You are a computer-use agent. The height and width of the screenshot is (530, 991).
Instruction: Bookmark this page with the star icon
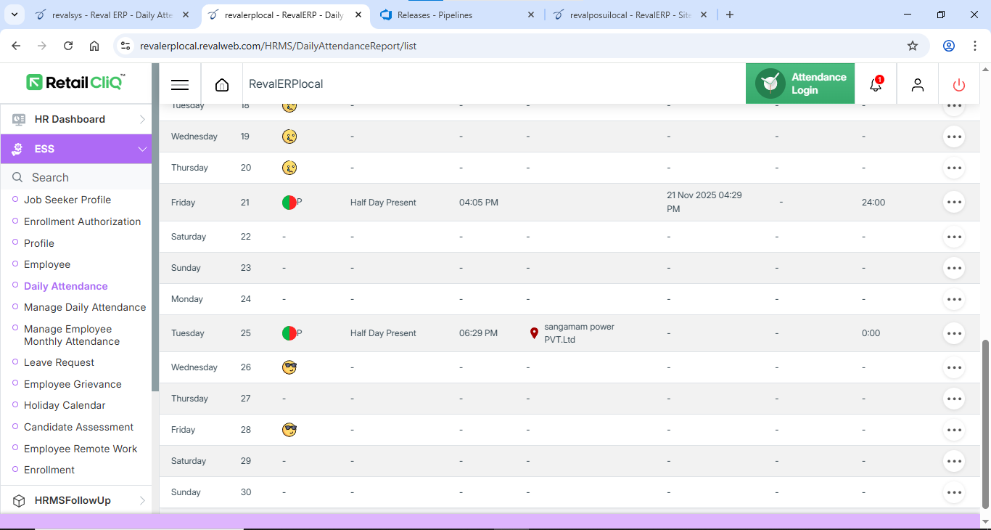pos(913,46)
